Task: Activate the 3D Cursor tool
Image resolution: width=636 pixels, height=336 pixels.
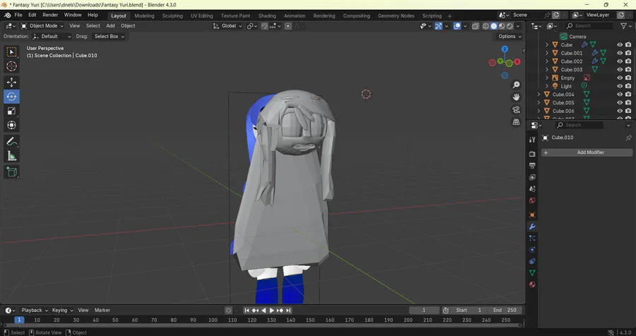Action: 11,66
